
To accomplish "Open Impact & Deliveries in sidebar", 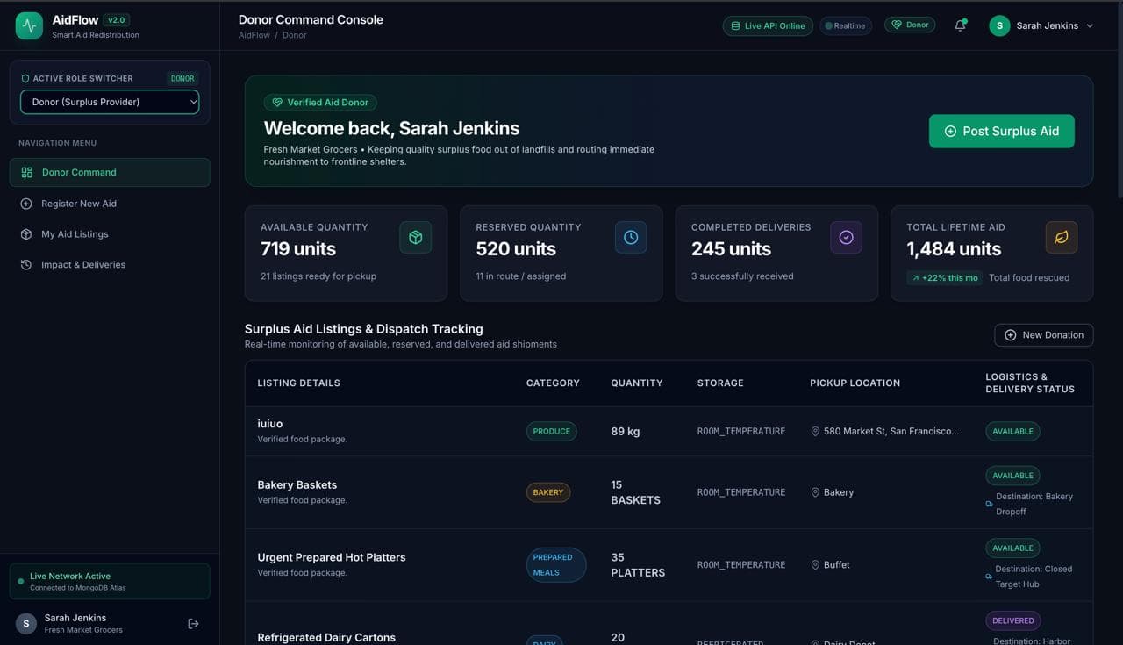I will point(110,265).
